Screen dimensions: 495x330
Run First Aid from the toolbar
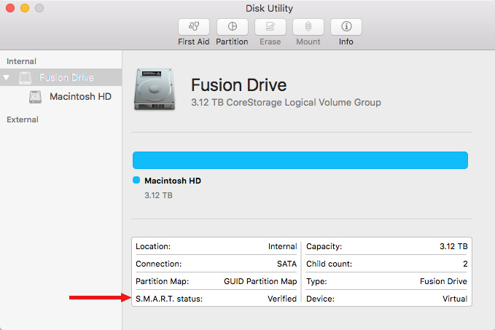click(193, 27)
